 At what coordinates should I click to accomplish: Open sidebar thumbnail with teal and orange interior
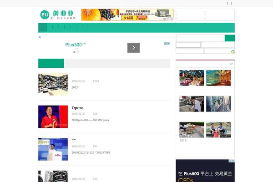[218, 78]
